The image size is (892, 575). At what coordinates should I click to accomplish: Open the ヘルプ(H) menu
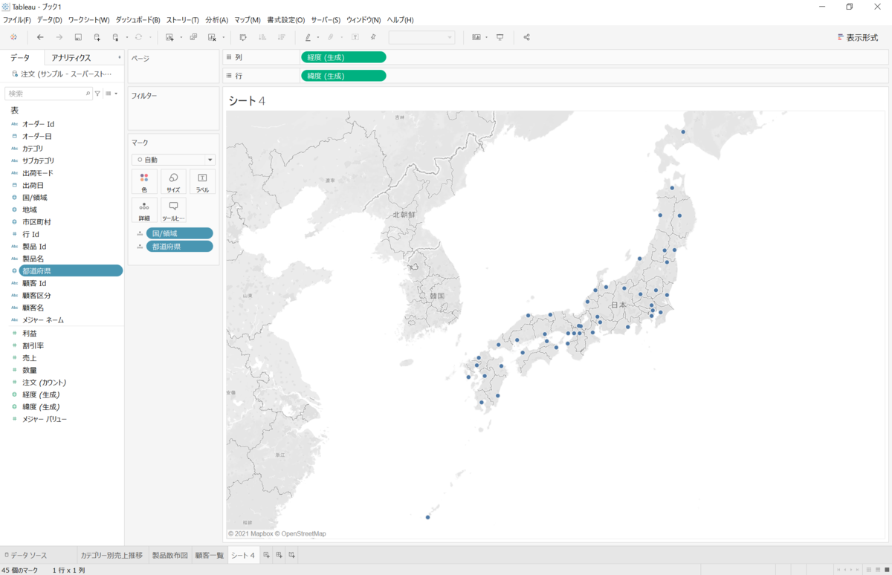point(400,20)
